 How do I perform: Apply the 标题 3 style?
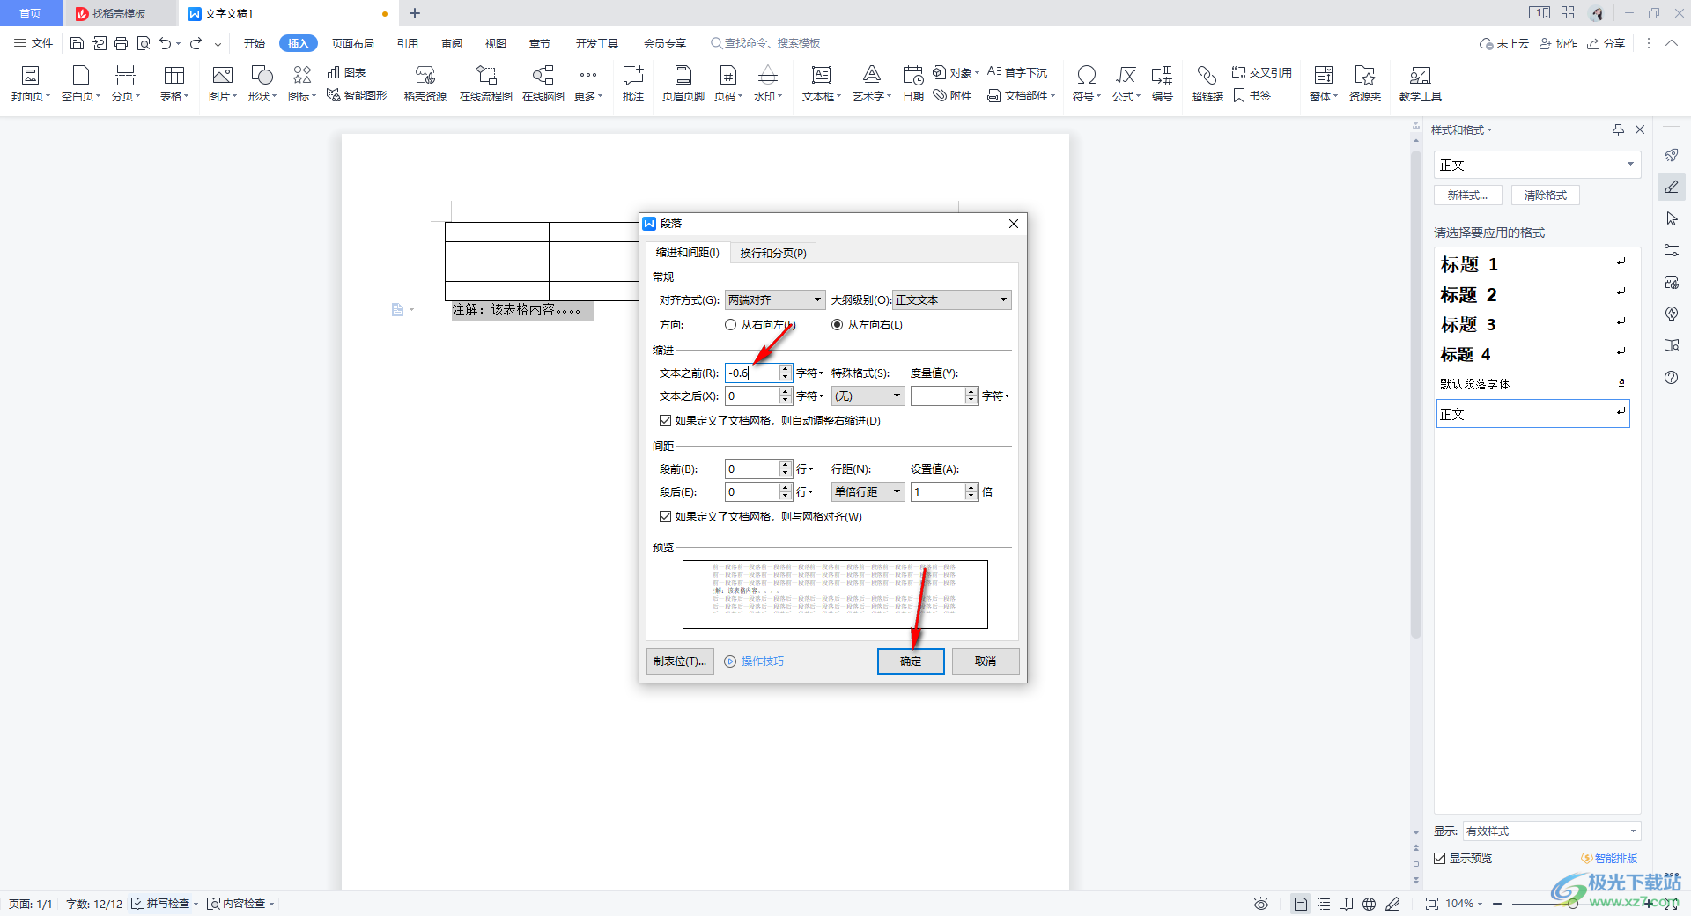[1532, 324]
